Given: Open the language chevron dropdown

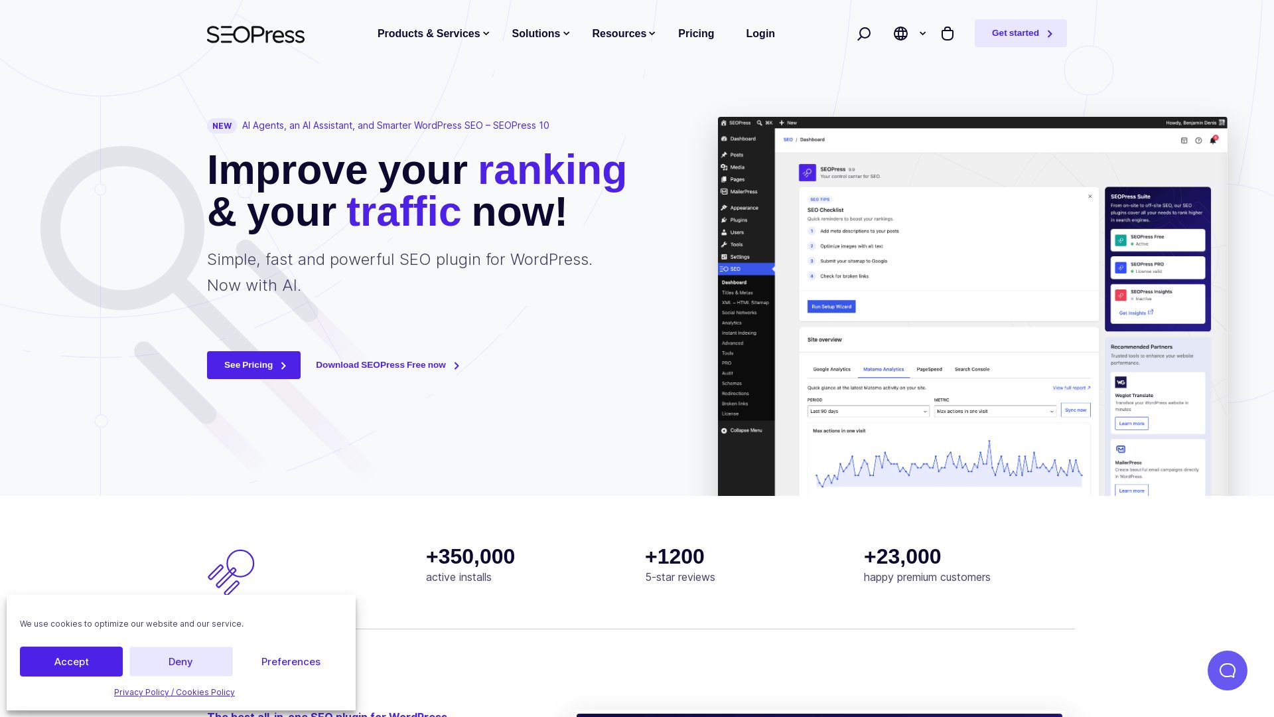Looking at the screenshot, I should [922, 34].
